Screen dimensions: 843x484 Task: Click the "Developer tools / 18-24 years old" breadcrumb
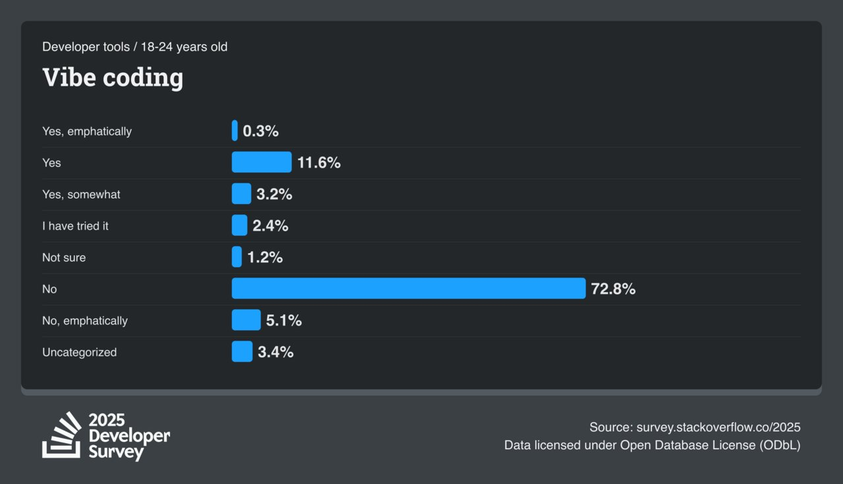135,47
